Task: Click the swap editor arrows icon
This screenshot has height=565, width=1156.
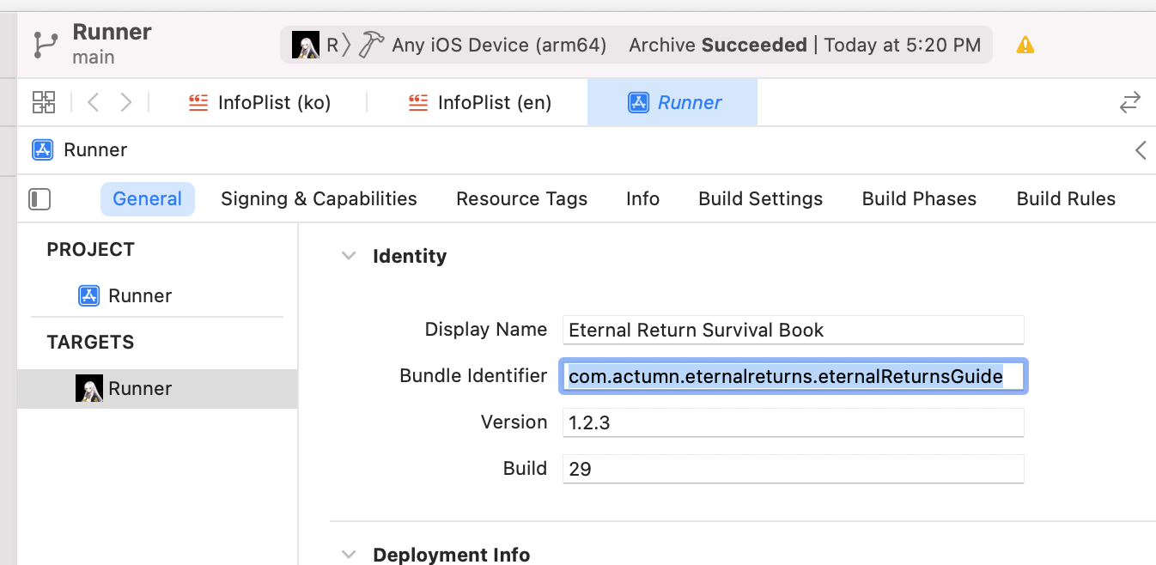Action: 1129,102
